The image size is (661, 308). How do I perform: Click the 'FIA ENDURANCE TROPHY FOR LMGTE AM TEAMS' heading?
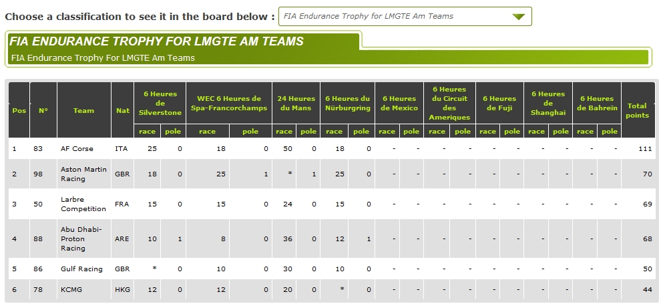[156, 41]
